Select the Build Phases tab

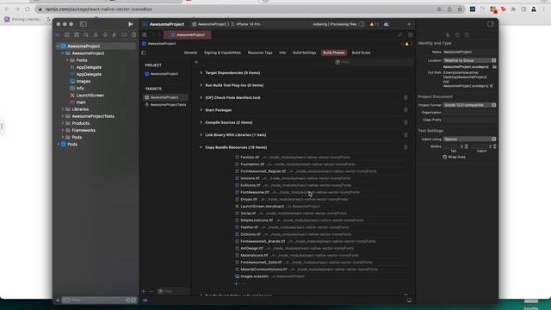coord(334,53)
